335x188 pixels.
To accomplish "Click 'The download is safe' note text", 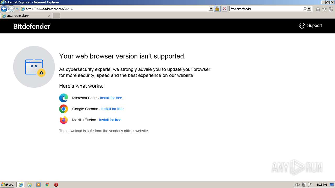I will click(x=104, y=131).
